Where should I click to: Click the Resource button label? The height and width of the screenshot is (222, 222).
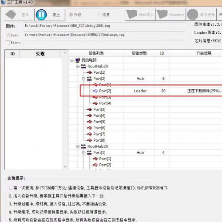pos(177,15)
